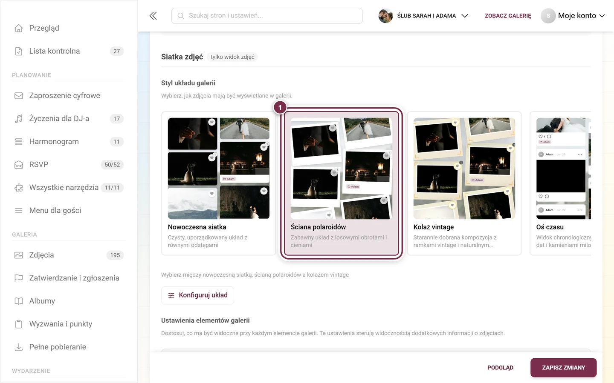
Task: Focus the Szukaj stron i ustawień search field
Action: tap(267, 16)
